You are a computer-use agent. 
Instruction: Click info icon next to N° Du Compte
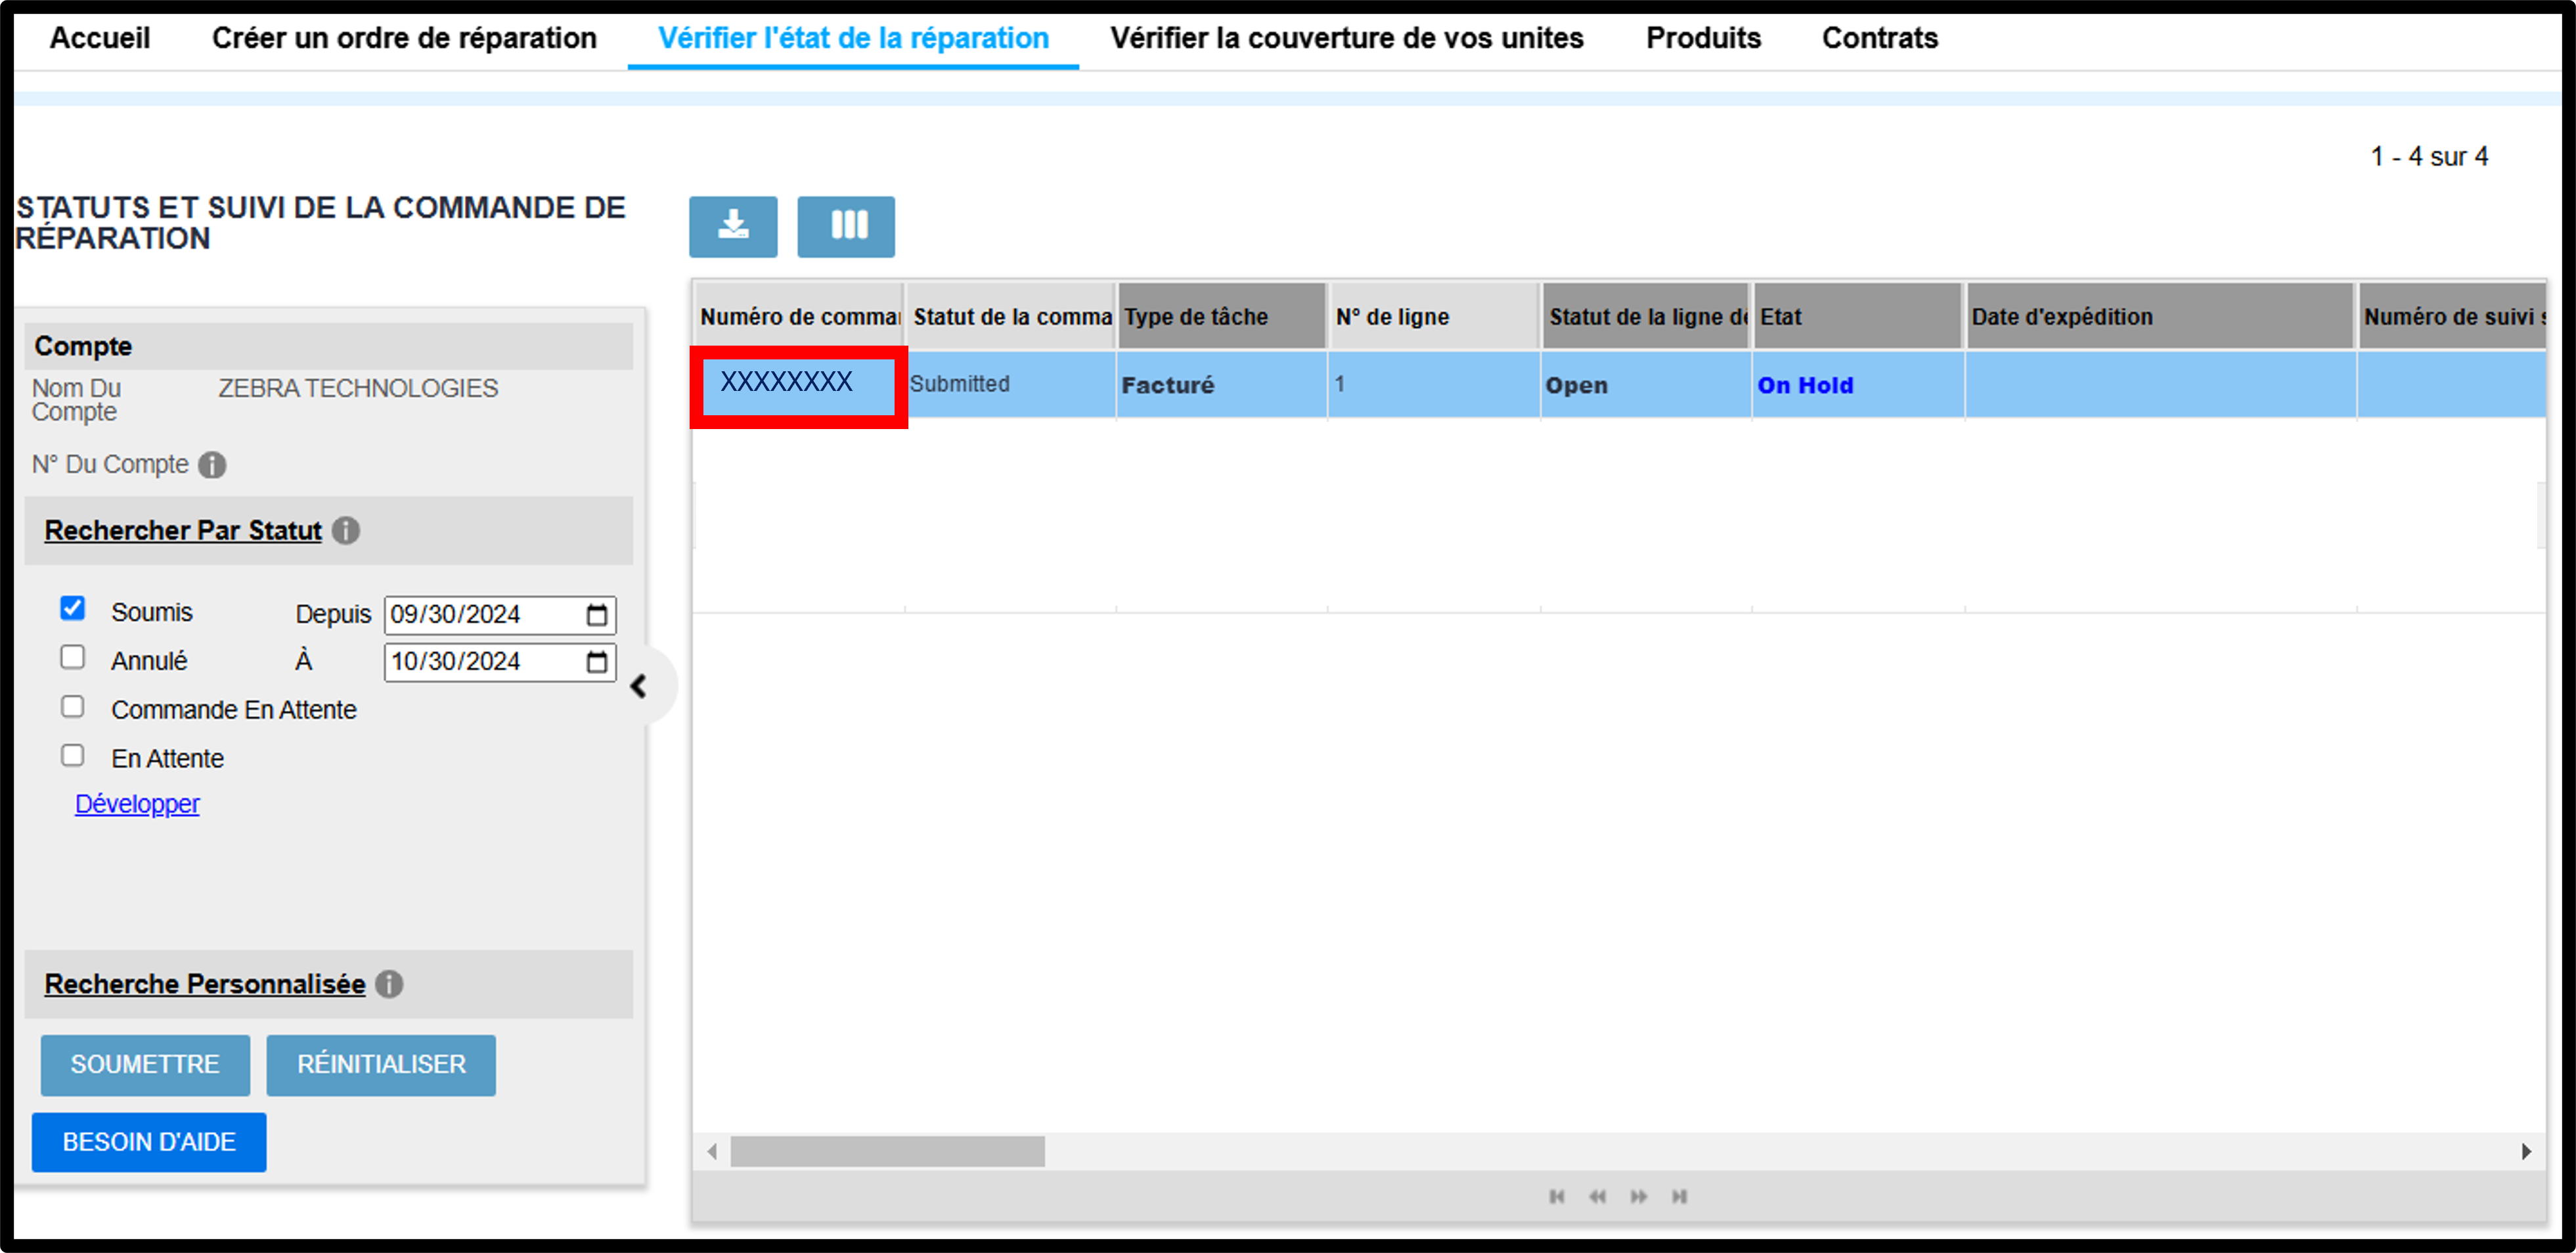(x=212, y=465)
